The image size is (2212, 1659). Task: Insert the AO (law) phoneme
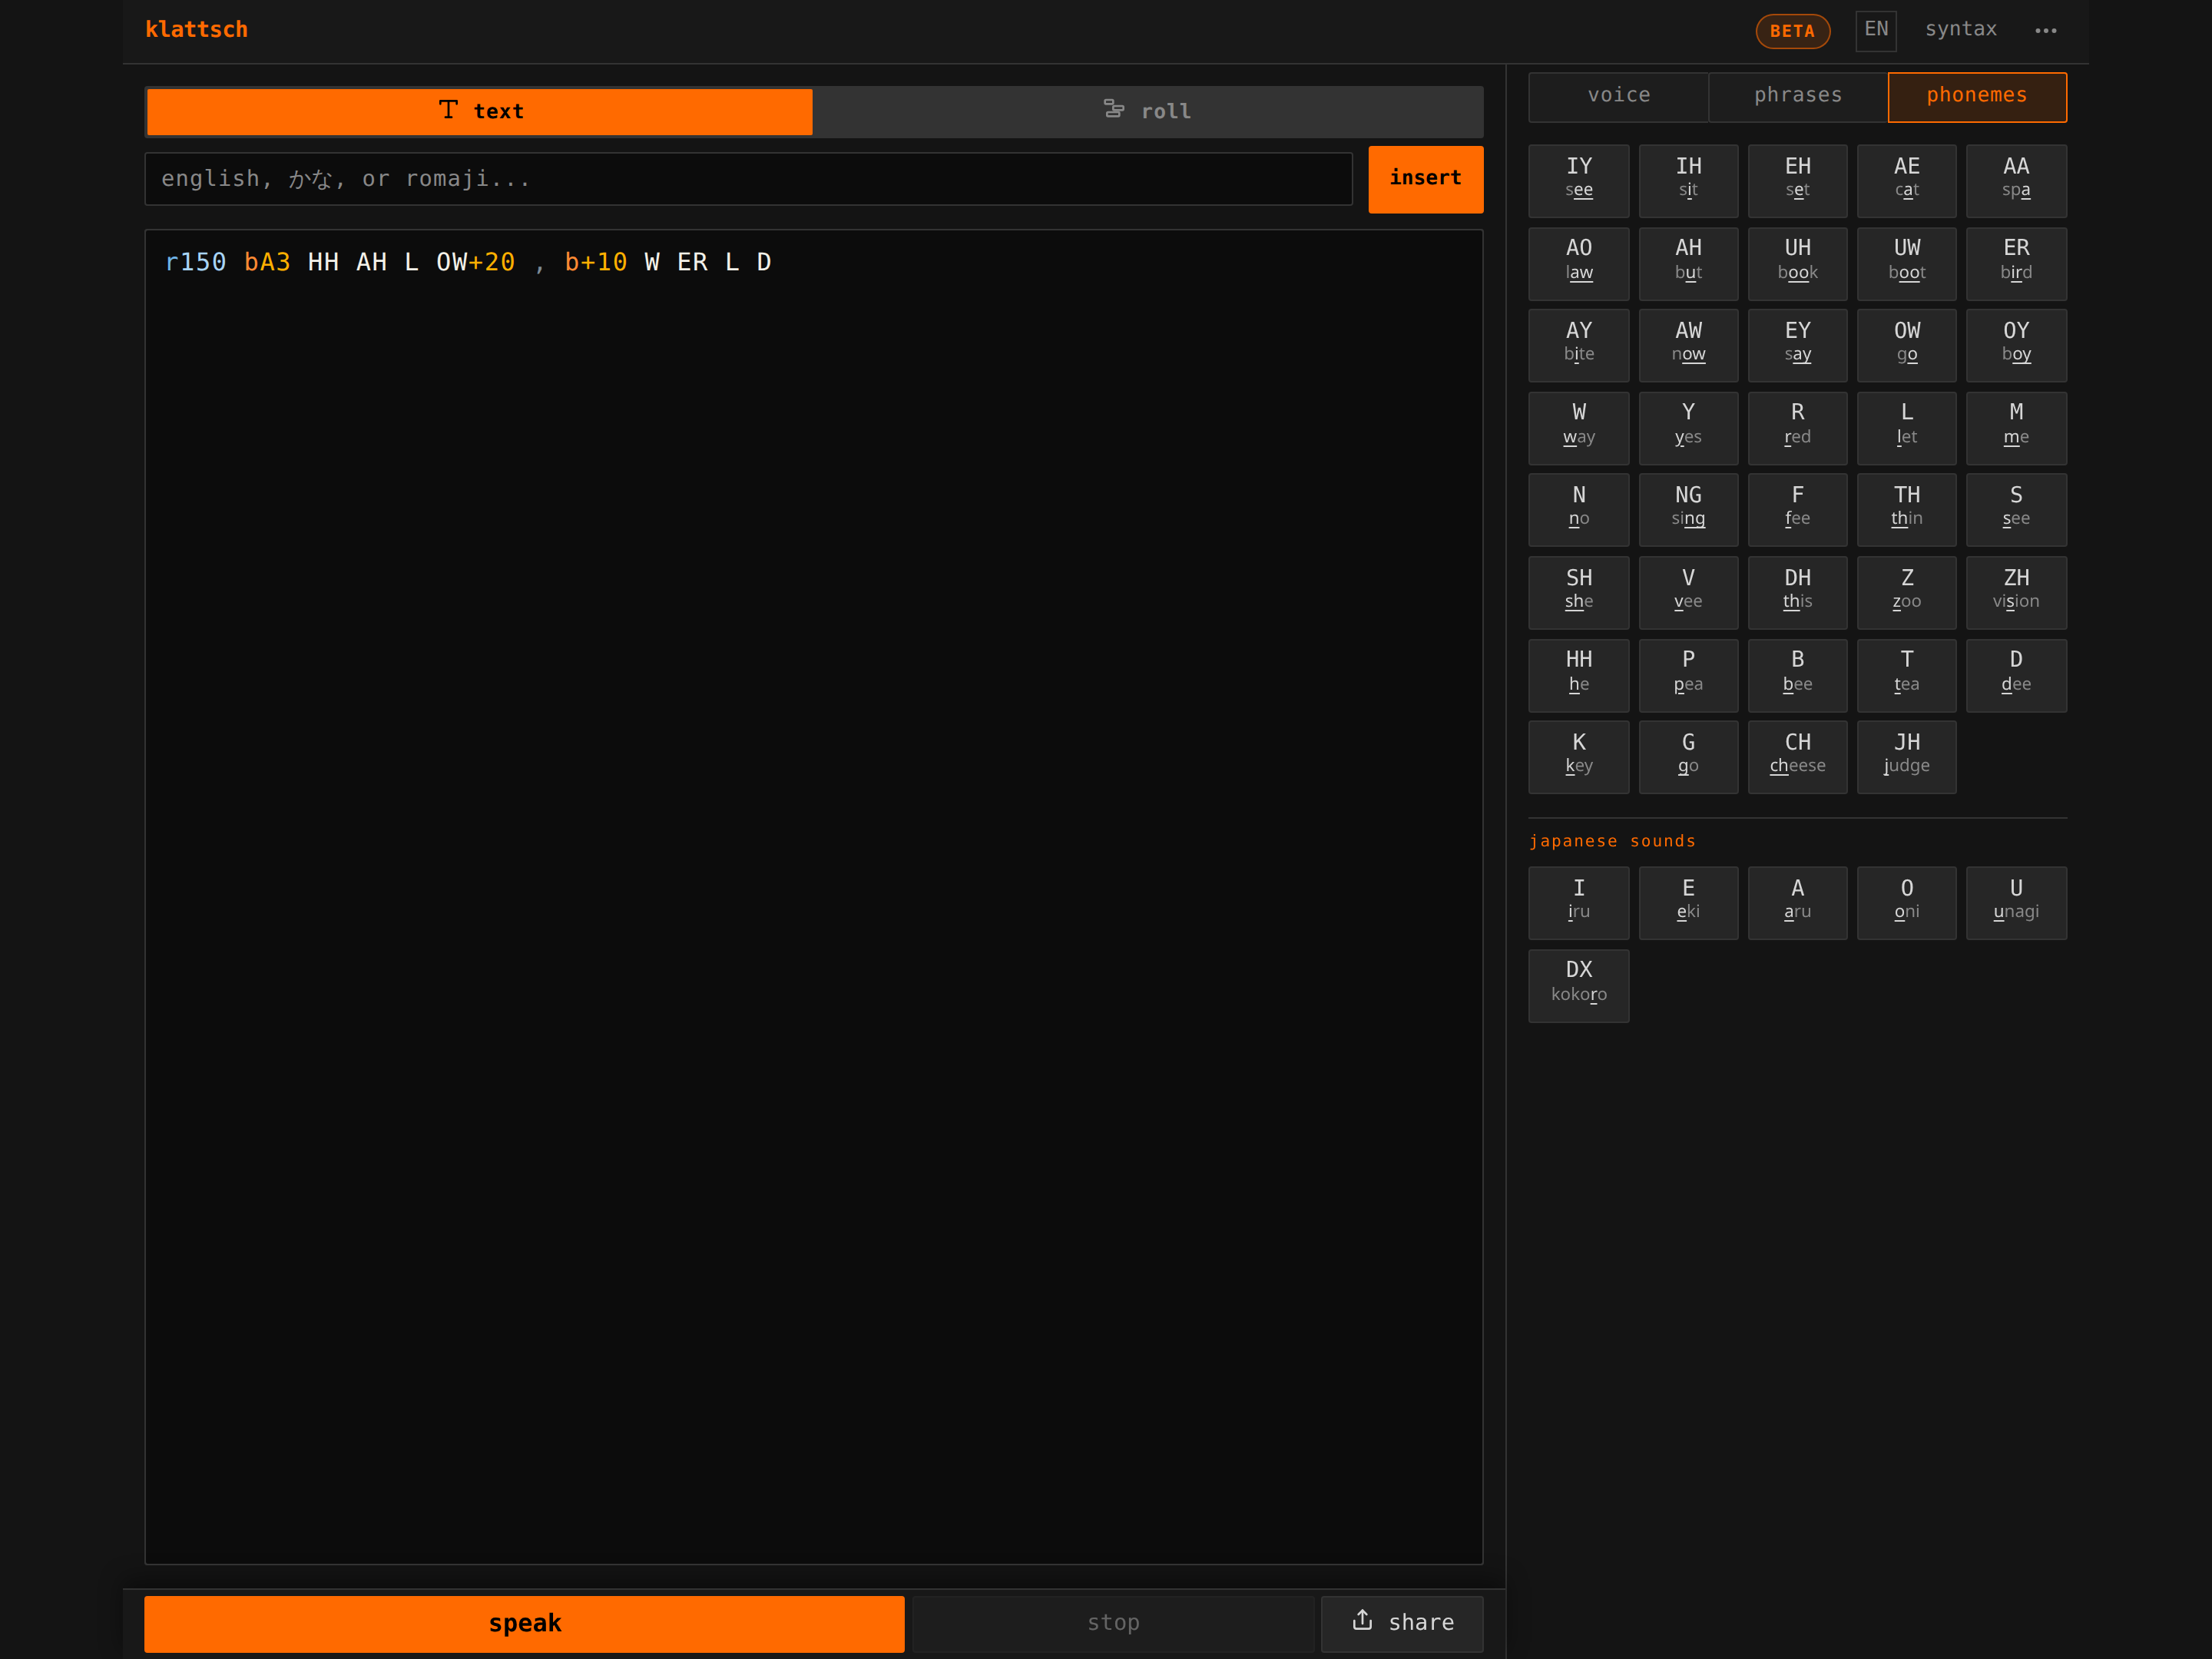click(x=1578, y=263)
